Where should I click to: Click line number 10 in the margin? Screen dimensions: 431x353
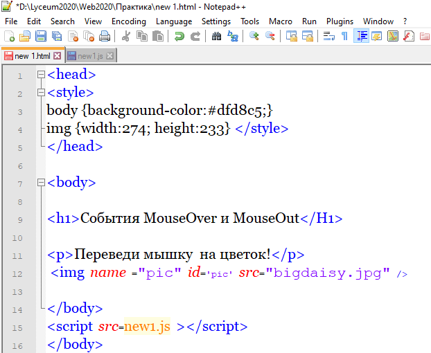(x=20, y=237)
